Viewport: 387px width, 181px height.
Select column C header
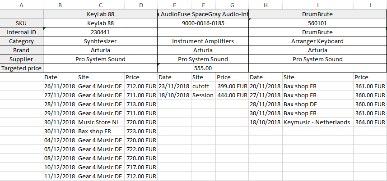[x=100, y=5]
